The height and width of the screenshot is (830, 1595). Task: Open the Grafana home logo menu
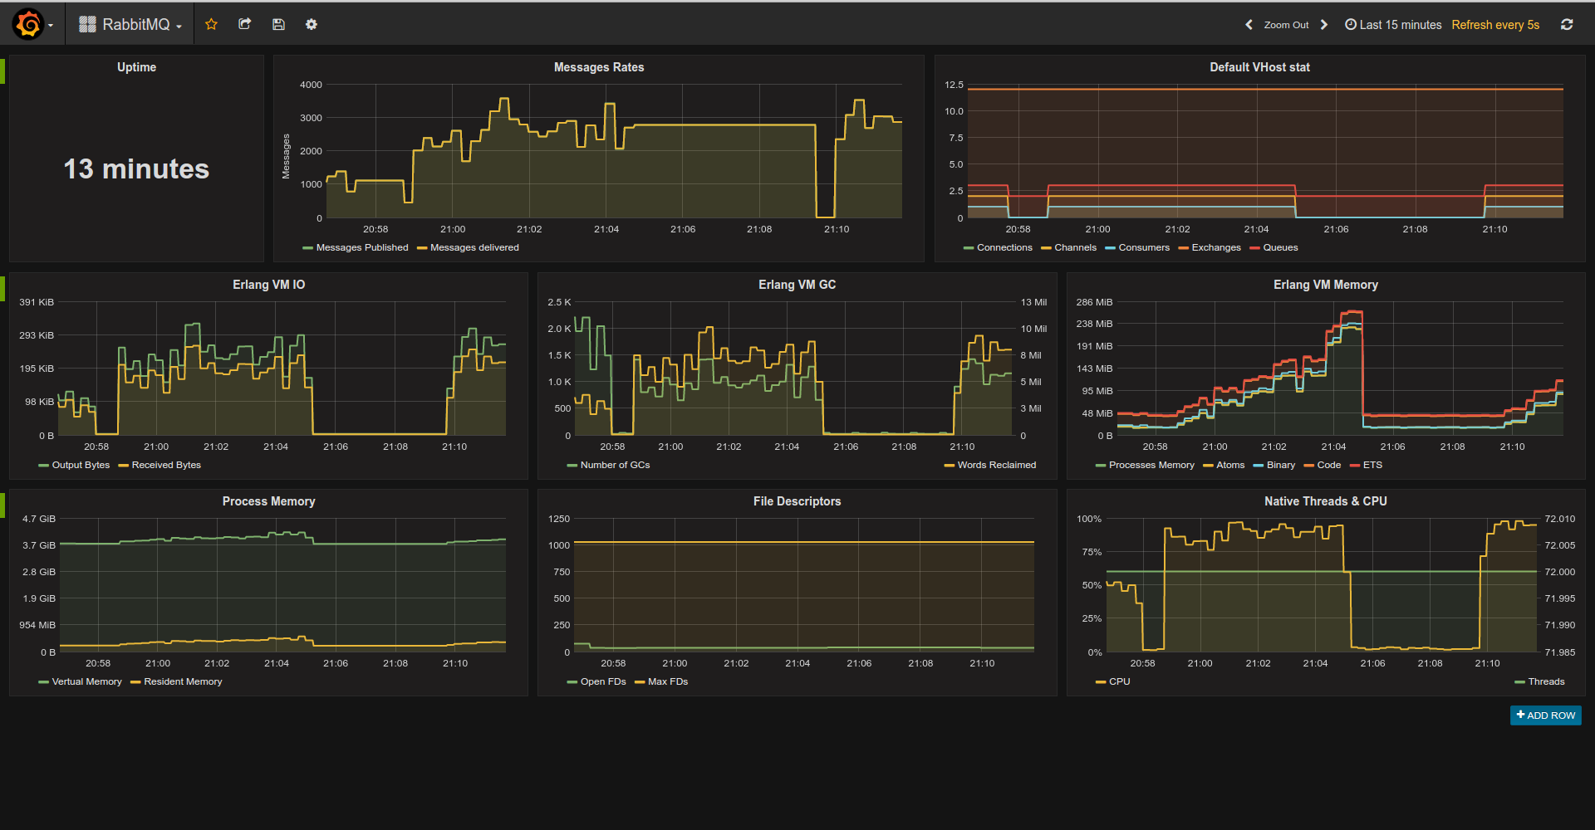pos(27,23)
